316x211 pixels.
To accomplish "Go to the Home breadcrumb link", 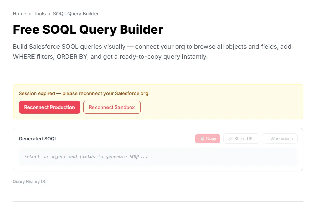I will [x=20, y=14].
